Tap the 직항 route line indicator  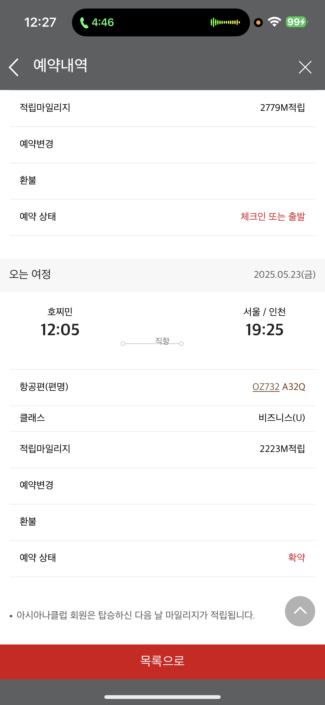(x=152, y=343)
